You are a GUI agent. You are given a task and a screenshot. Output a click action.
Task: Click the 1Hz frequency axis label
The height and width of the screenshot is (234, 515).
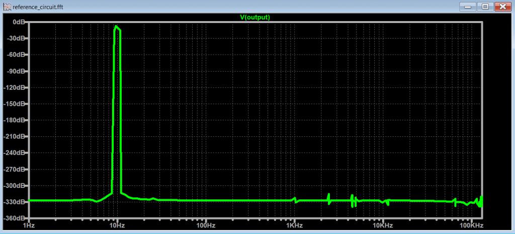(x=29, y=225)
